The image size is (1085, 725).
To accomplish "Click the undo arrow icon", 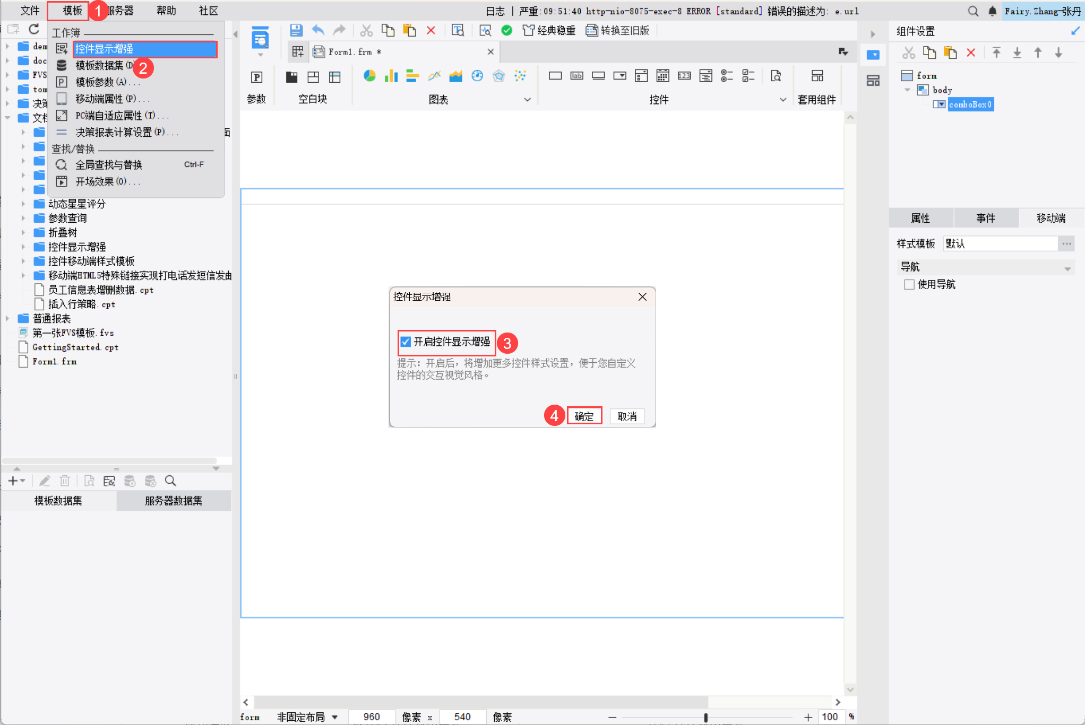I will click(318, 30).
